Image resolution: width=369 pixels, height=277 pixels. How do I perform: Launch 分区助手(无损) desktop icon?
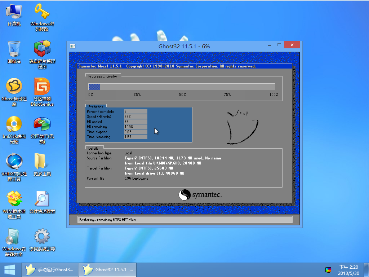[x=42, y=124]
